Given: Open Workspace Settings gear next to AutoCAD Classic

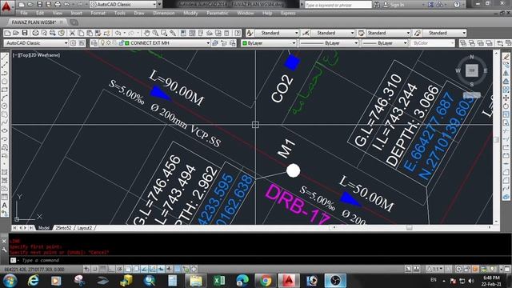Looking at the screenshot, I should pyautogui.click(x=73, y=43).
